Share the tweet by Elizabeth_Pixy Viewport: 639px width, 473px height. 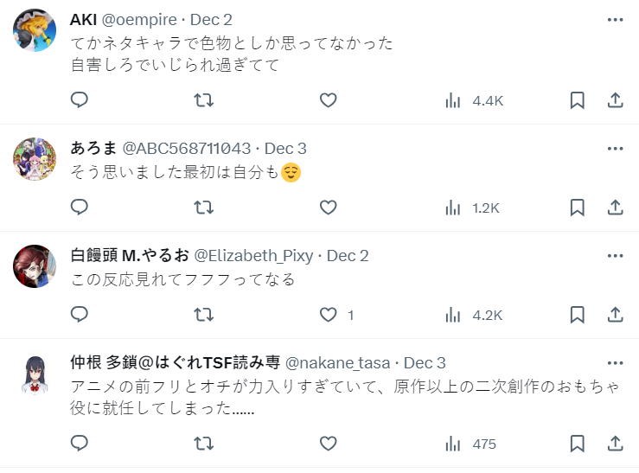[x=616, y=315]
